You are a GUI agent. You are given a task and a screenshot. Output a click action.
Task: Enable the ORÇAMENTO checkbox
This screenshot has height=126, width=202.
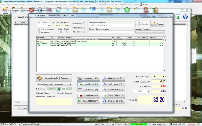point(39,32)
